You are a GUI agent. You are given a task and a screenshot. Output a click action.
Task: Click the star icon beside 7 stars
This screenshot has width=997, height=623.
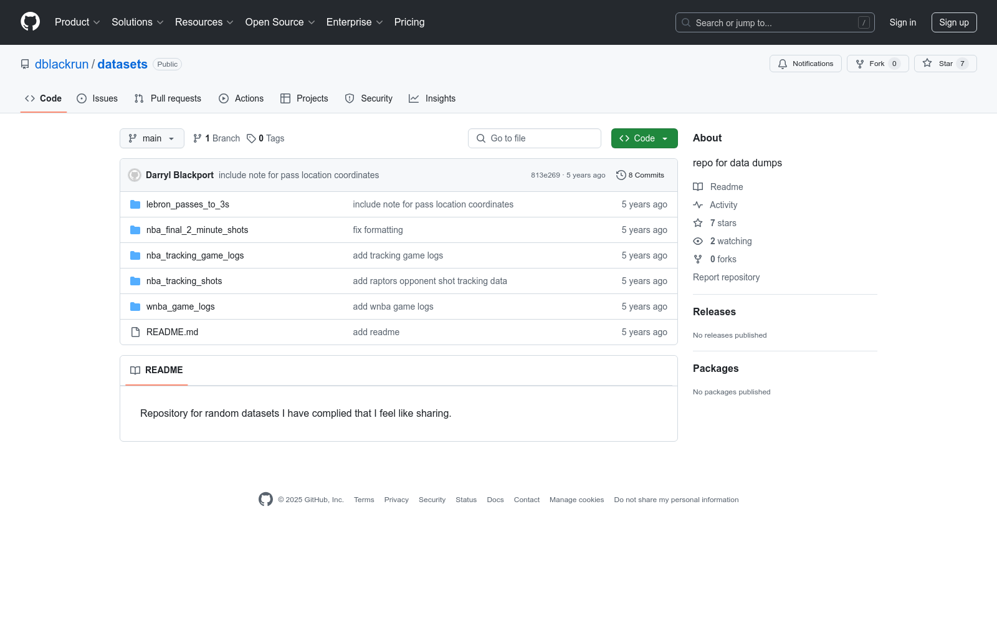click(x=698, y=223)
